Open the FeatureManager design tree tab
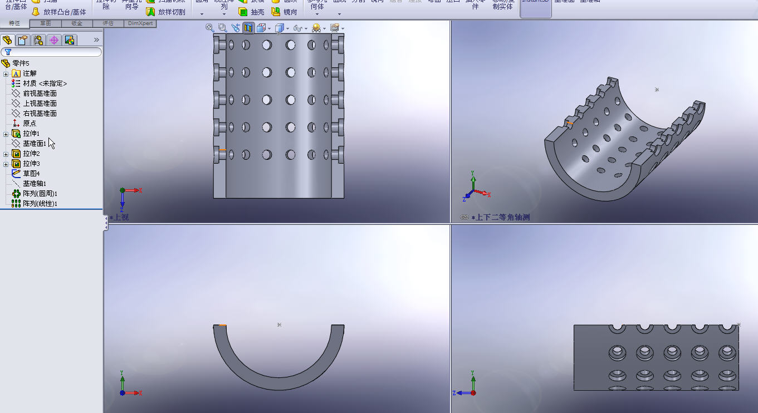 (x=7, y=40)
